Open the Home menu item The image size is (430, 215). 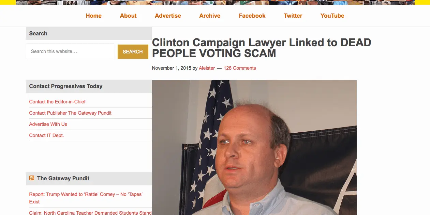94,16
